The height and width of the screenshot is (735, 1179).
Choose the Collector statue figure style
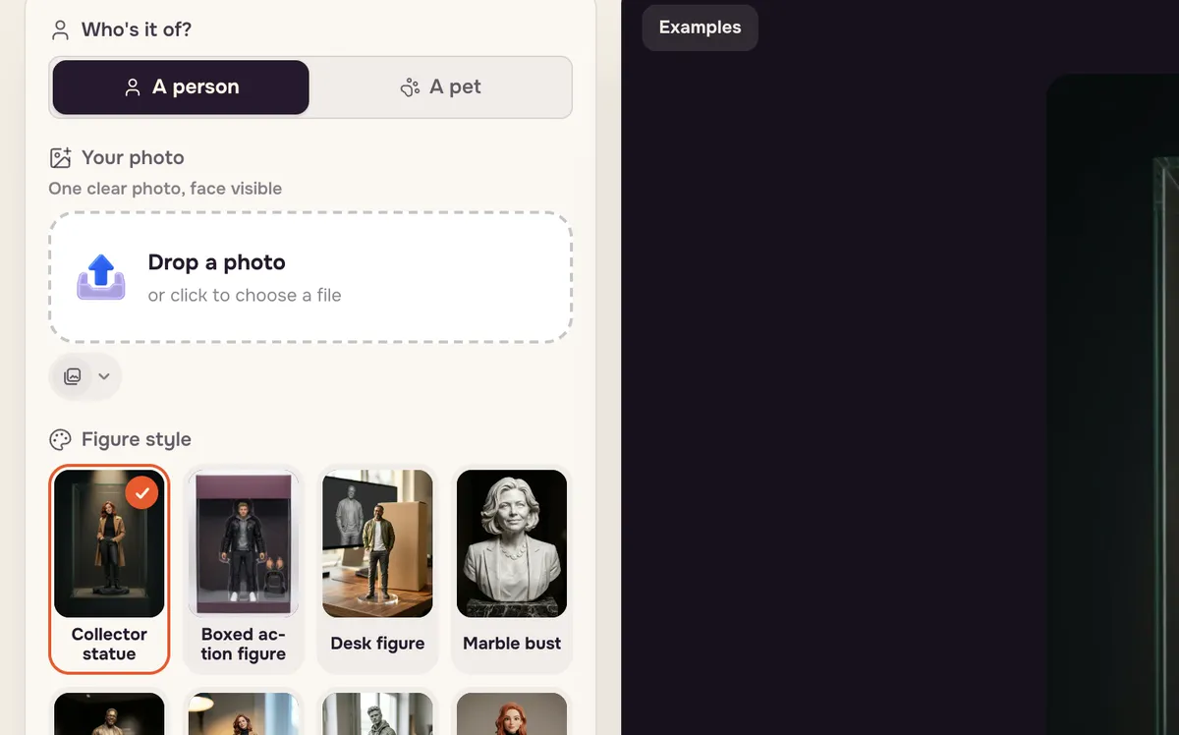[109, 569]
